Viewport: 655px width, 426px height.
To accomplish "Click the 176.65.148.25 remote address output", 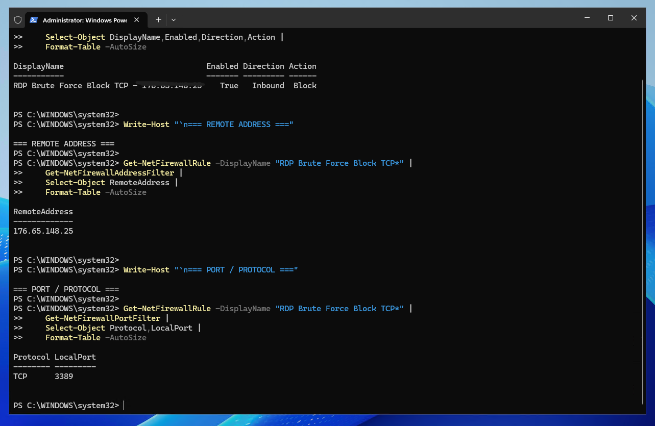I will [x=43, y=231].
